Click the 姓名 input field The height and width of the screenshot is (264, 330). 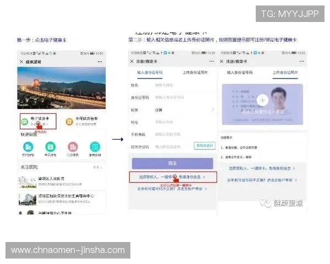pyautogui.click(x=173, y=85)
